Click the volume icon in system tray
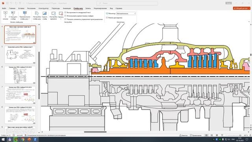Screen dimensions: 252x142 pyautogui.click(x=229, y=139)
